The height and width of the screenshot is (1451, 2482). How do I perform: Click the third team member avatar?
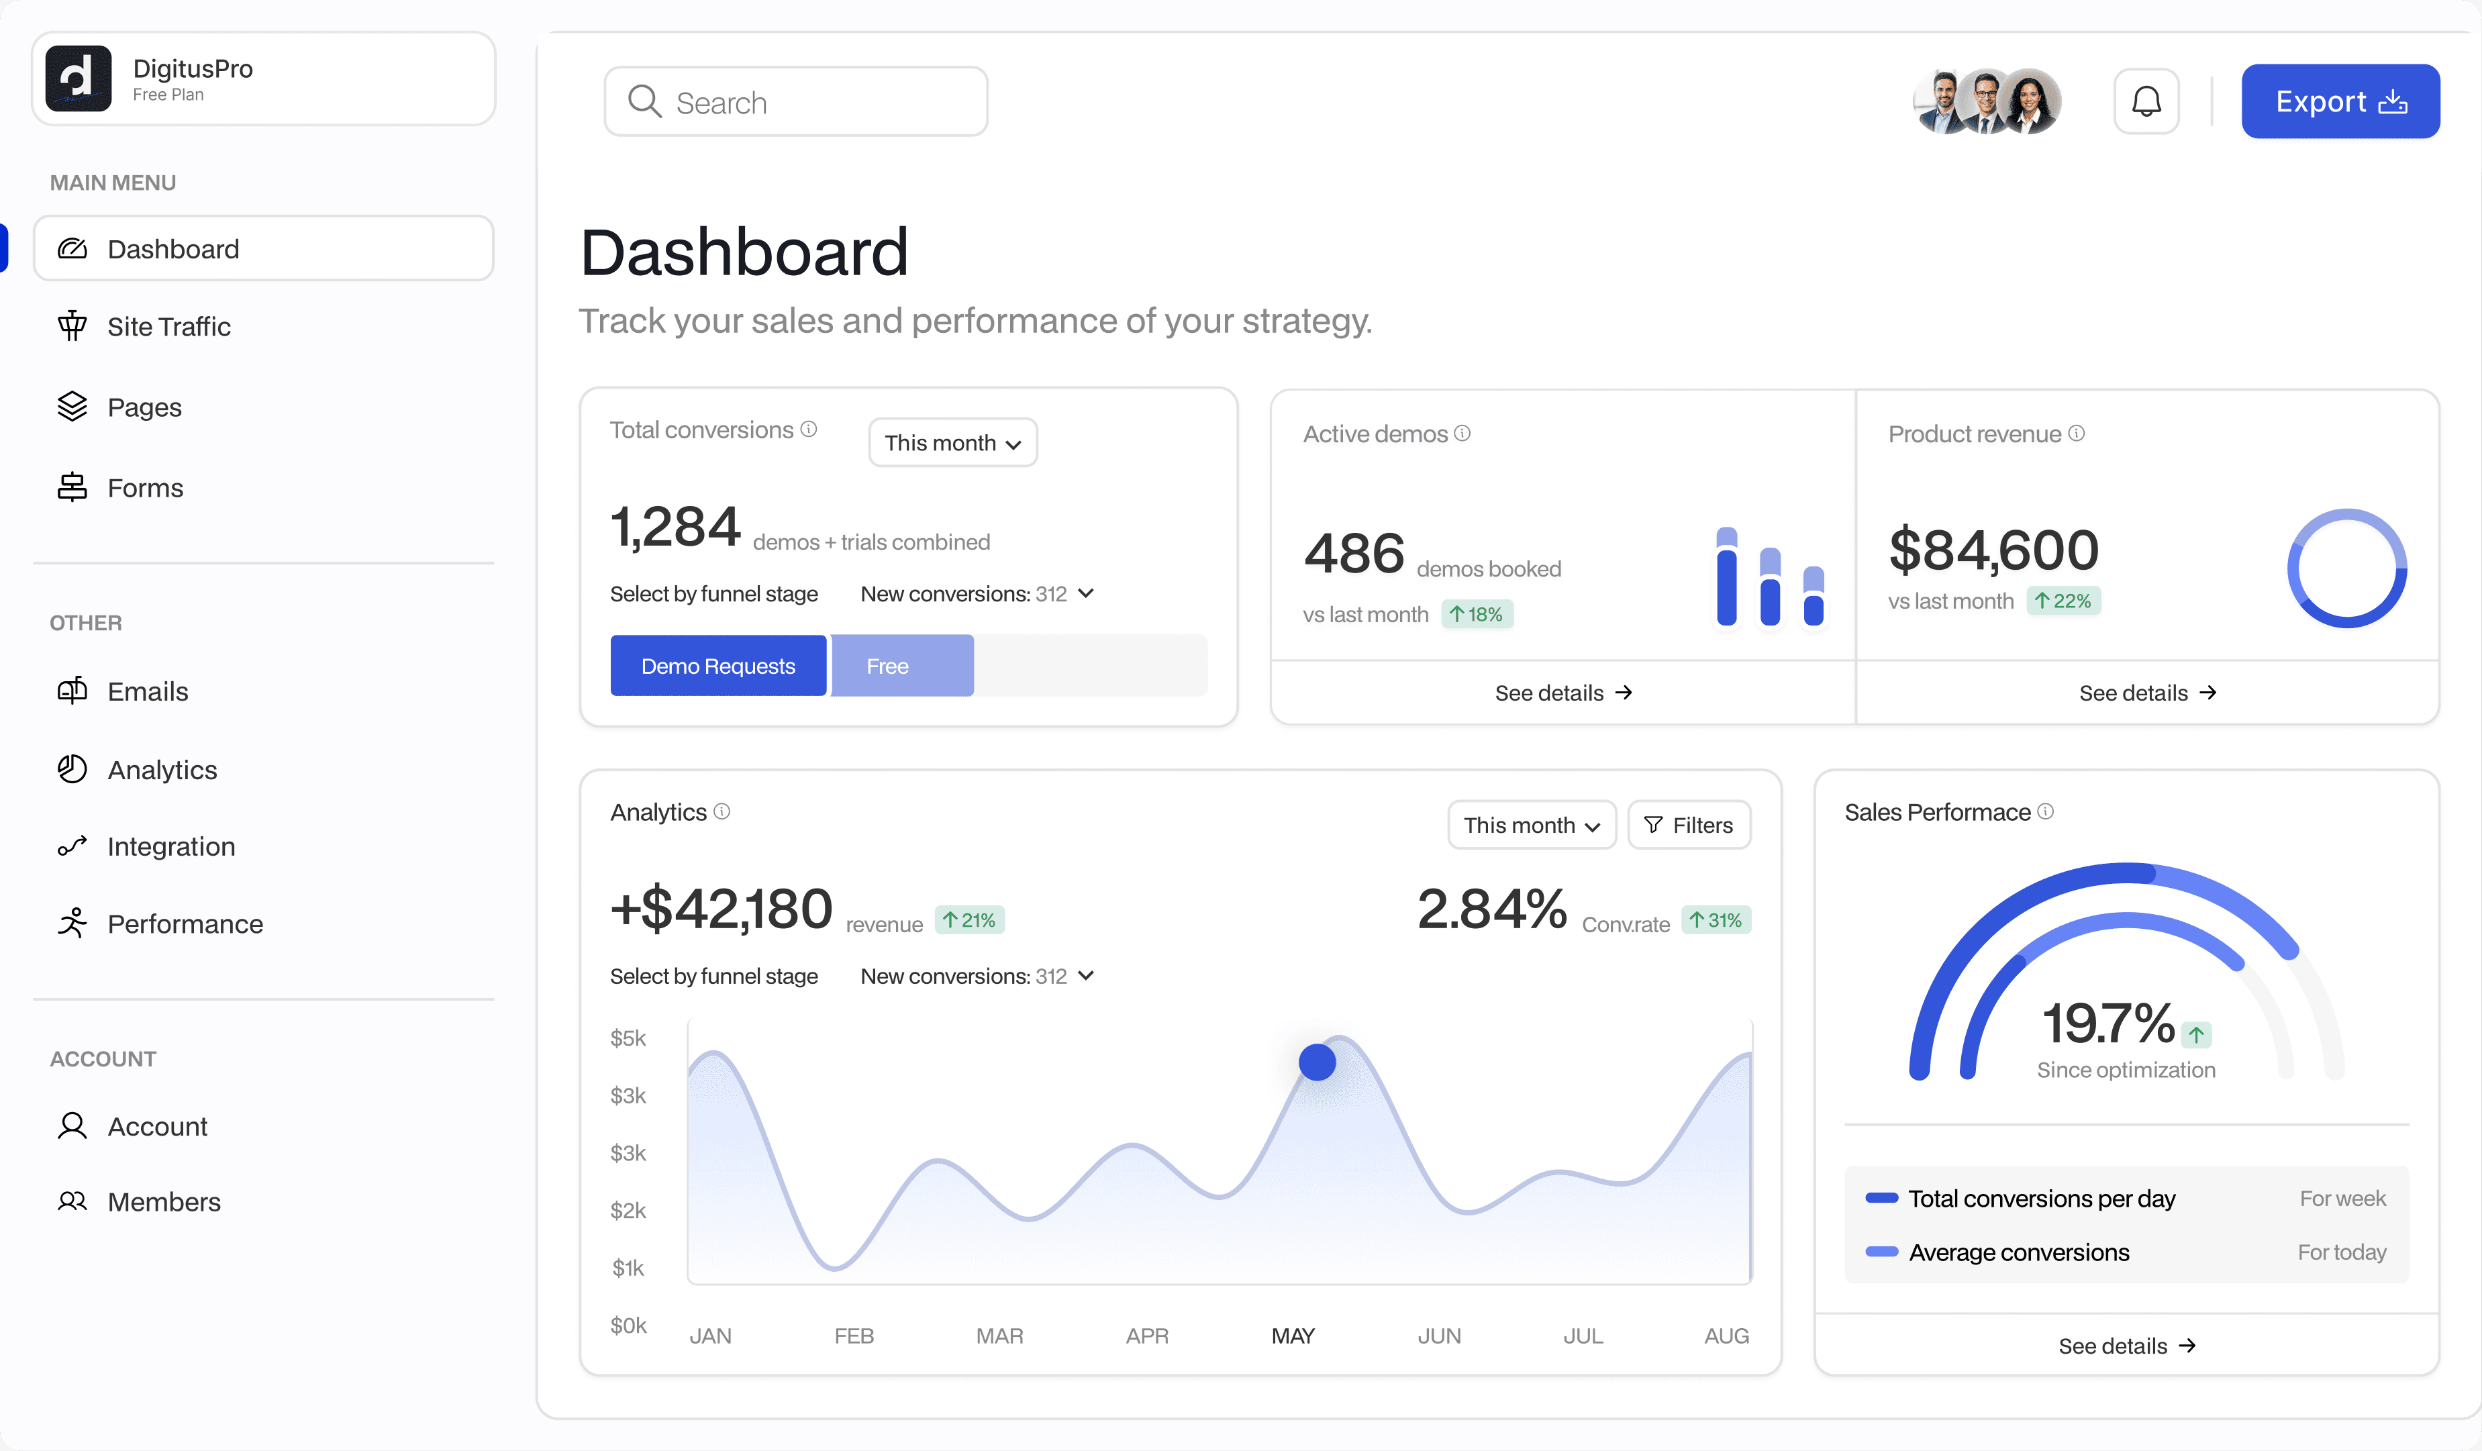click(x=2028, y=101)
